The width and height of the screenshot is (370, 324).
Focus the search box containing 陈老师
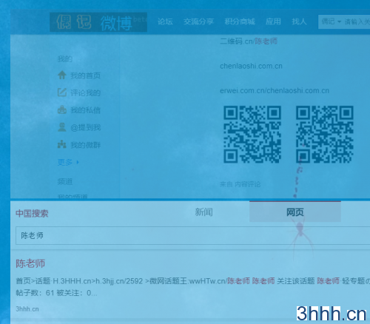(193, 236)
